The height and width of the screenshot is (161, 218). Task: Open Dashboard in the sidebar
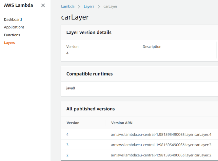(13, 20)
